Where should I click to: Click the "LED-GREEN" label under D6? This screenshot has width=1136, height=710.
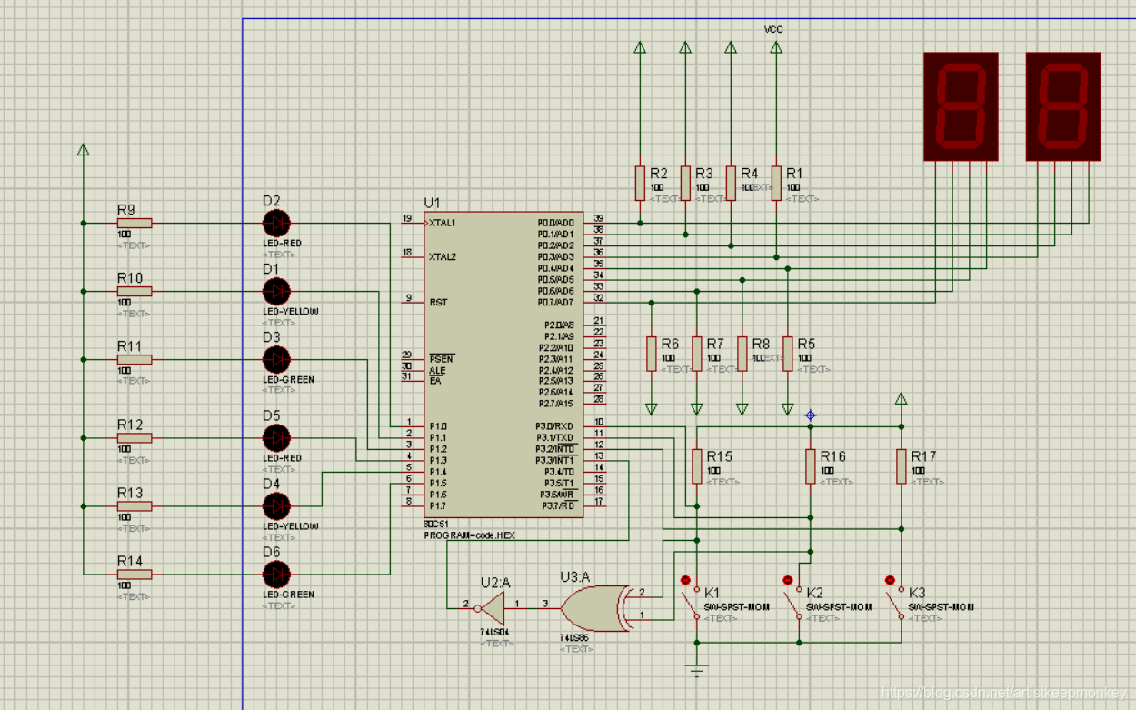tap(288, 595)
